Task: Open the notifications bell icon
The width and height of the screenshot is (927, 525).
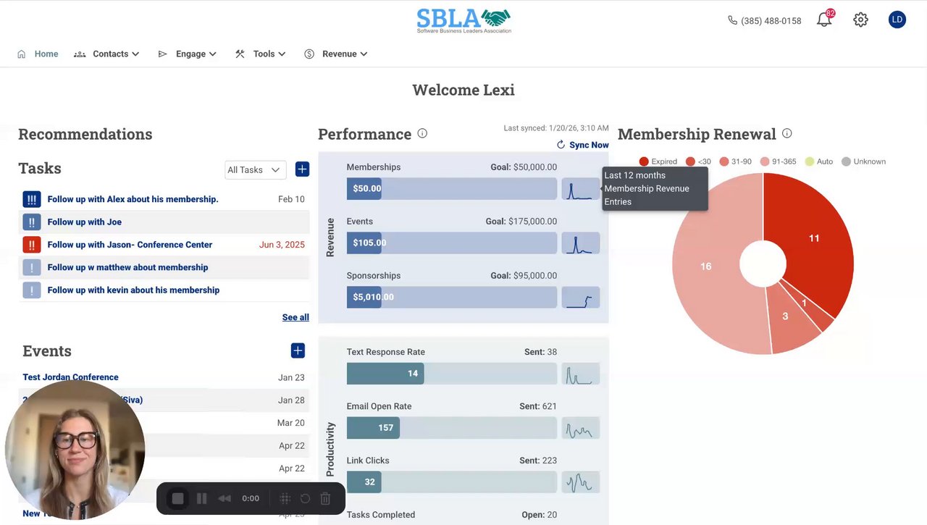Action: (x=824, y=20)
